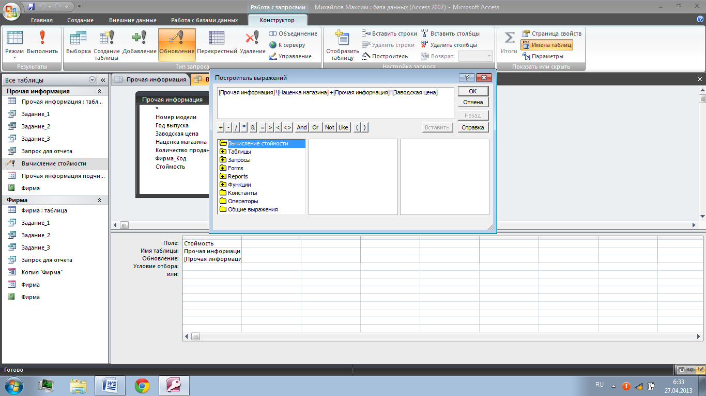The width and height of the screenshot is (706, 396).
Task: Insert the ampersand operator
Action: pyautogui.click(x=253, y=127)
